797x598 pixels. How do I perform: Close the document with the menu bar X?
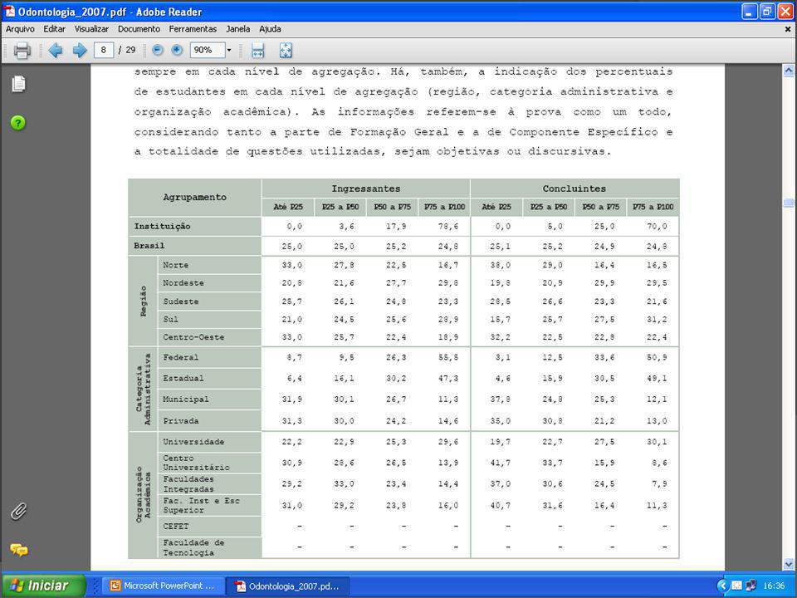tap(788, 30)
